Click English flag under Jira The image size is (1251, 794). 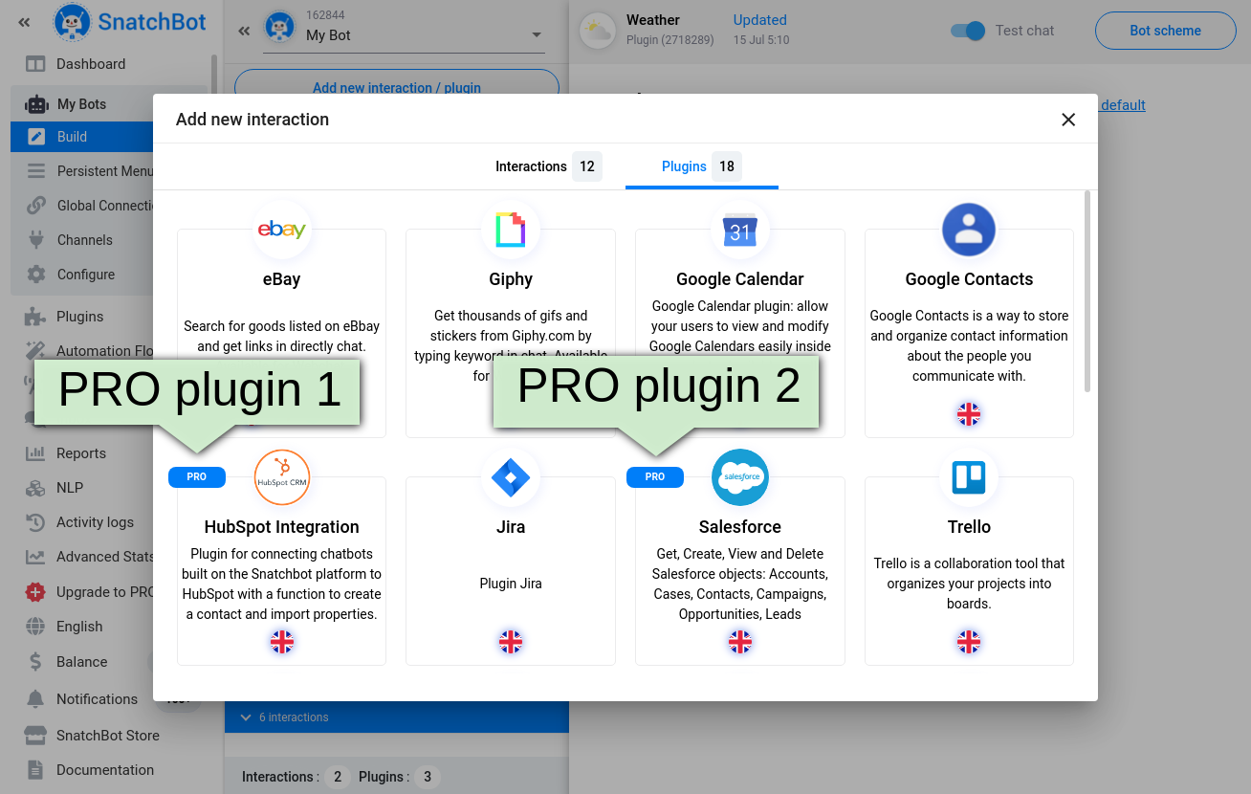[511, 642]
